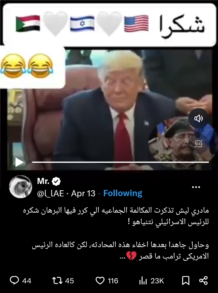Seek along the video progress bar
Image resolution: width=218 pixels, height=293 pixels.
(121, 162)
